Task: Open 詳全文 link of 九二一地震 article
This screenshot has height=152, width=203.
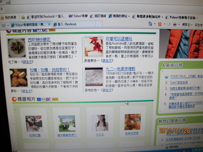Action: tap(108, 90)
